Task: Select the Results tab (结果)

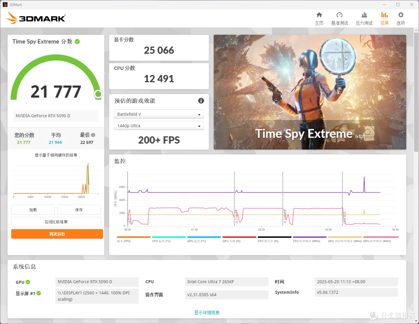Action: pyautogui.click(x=384, y=19)
